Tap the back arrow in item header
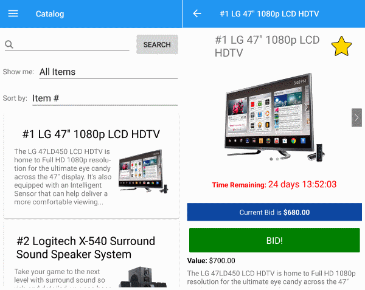 (x=197, y=13)
